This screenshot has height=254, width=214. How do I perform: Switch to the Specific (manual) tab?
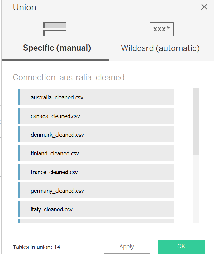57,48
